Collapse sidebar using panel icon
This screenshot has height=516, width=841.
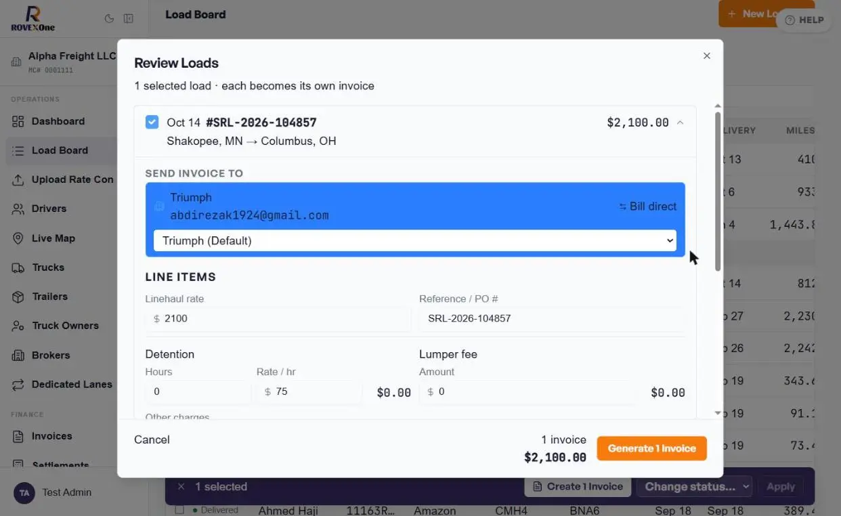(x=129, y=19)
